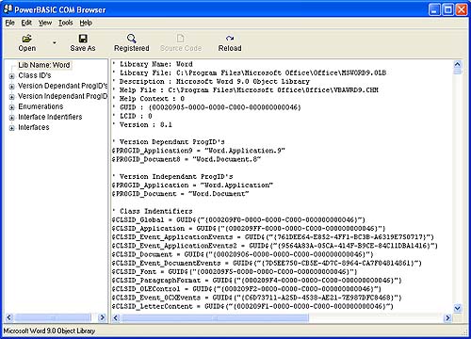Click the $CLSID_Application line

click(x=249, y=229)
